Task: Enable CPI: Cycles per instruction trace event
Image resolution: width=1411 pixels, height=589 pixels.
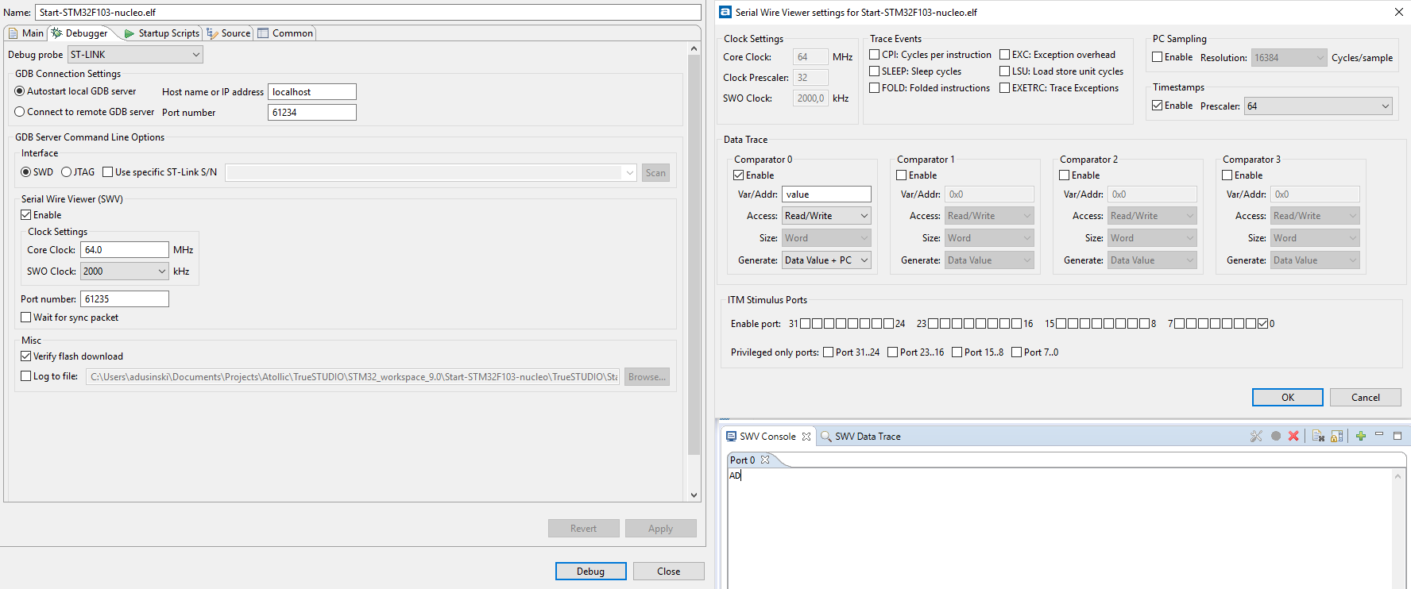Action: [x=875, y=55]
